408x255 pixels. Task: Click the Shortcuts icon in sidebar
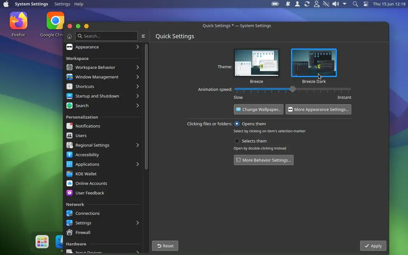click(x=69, y=86)
